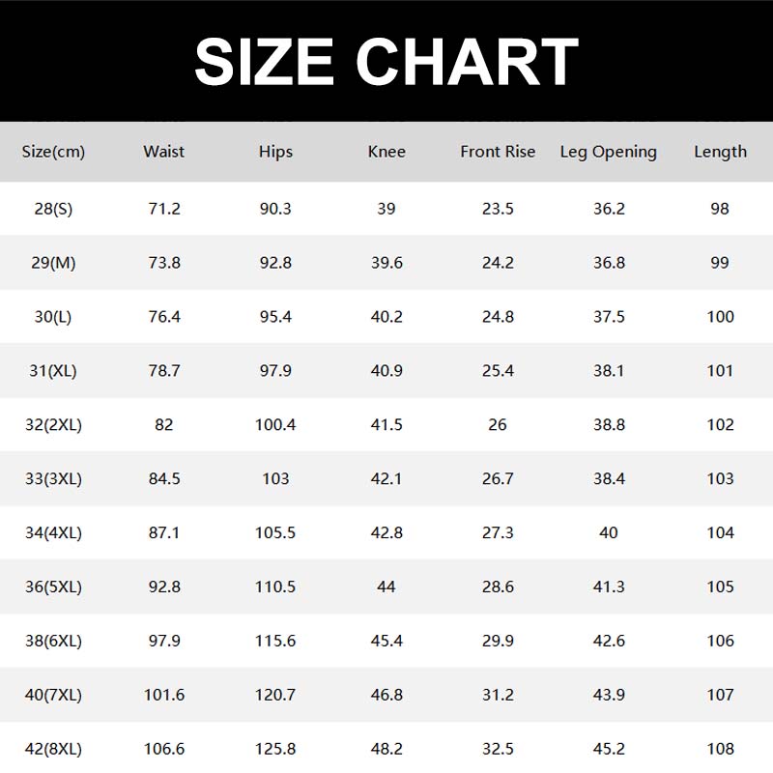Select the knee value 44
773x773 pixels.
[x=386, y=587]
